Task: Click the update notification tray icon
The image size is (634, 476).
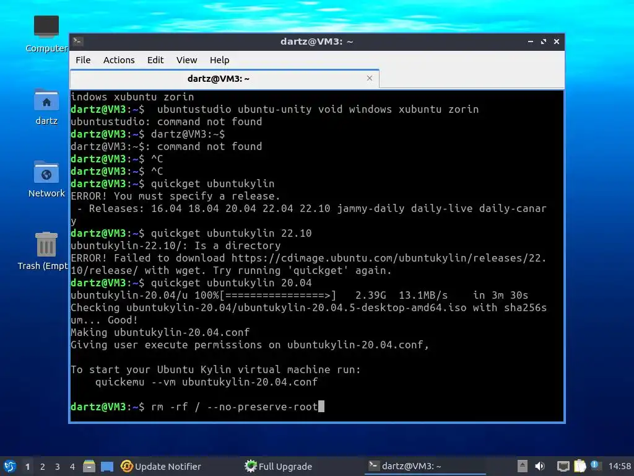Action: (595, 465)
